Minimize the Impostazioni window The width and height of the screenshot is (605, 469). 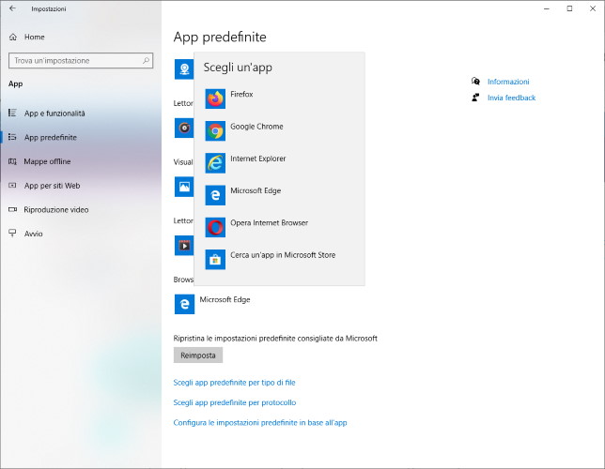point(547,8)
